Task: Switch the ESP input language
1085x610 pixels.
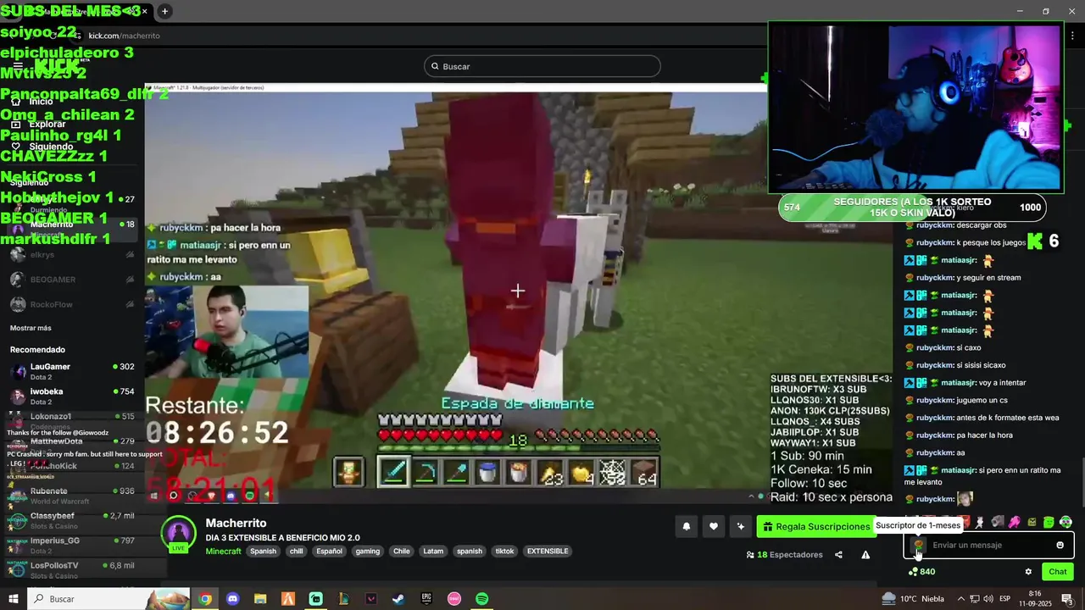Action: pos(1004,599)
